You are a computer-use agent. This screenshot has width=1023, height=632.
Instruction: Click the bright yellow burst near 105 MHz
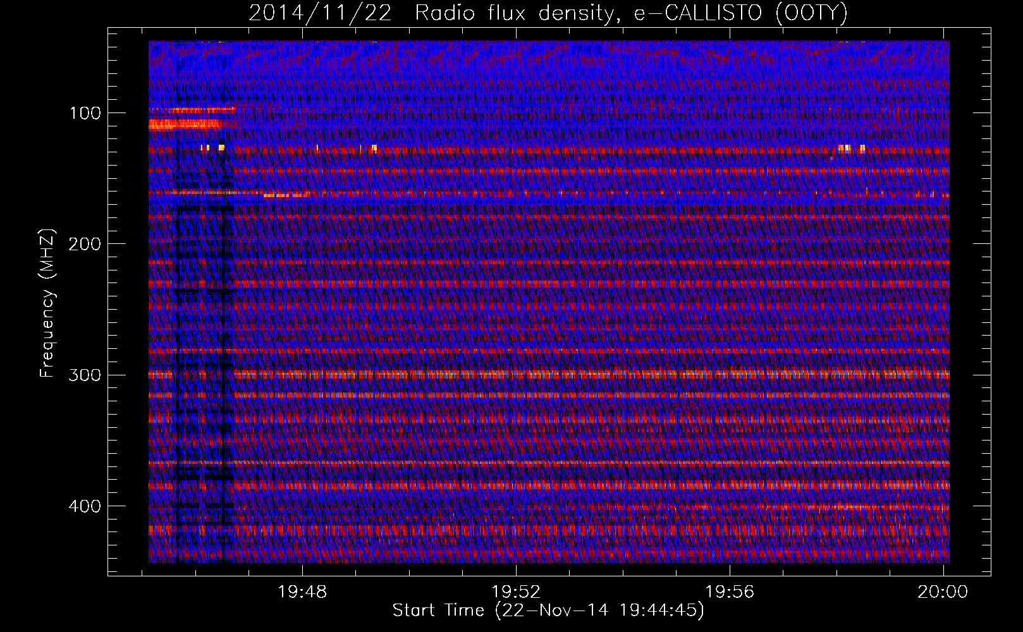[x=185, y=125]
